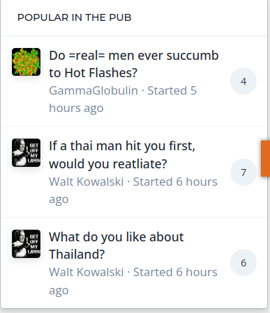270x313 pixels.
Task: Open GammaGlobulin's green-orange molecule avatar
Action: tap(26, 62)
